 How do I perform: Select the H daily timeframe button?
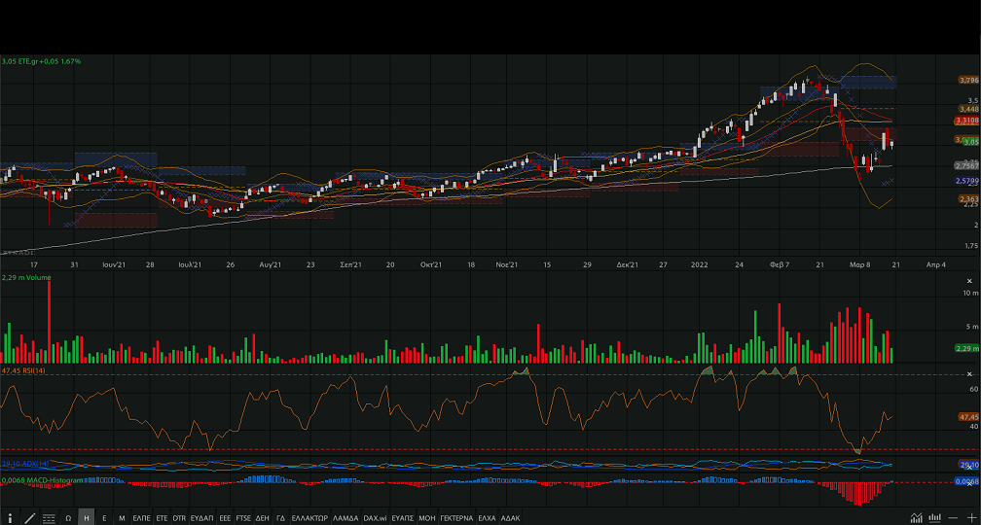coord(87,518)
